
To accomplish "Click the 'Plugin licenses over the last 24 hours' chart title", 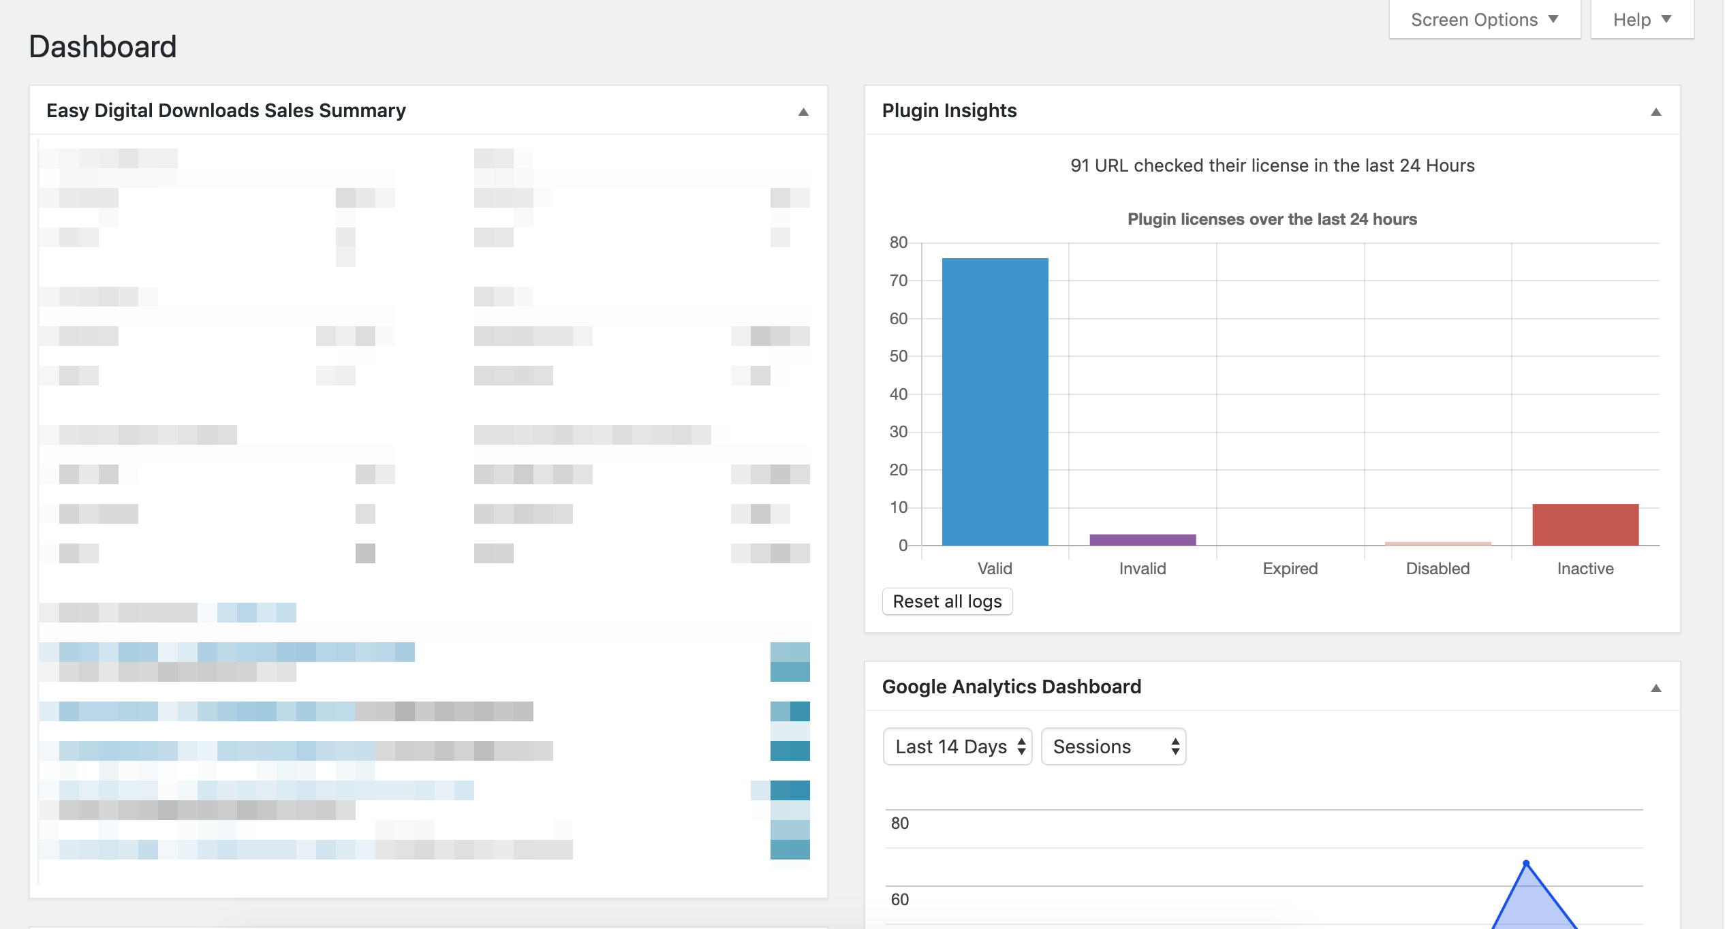I will pyautogui.click(x=1272, y=219).
